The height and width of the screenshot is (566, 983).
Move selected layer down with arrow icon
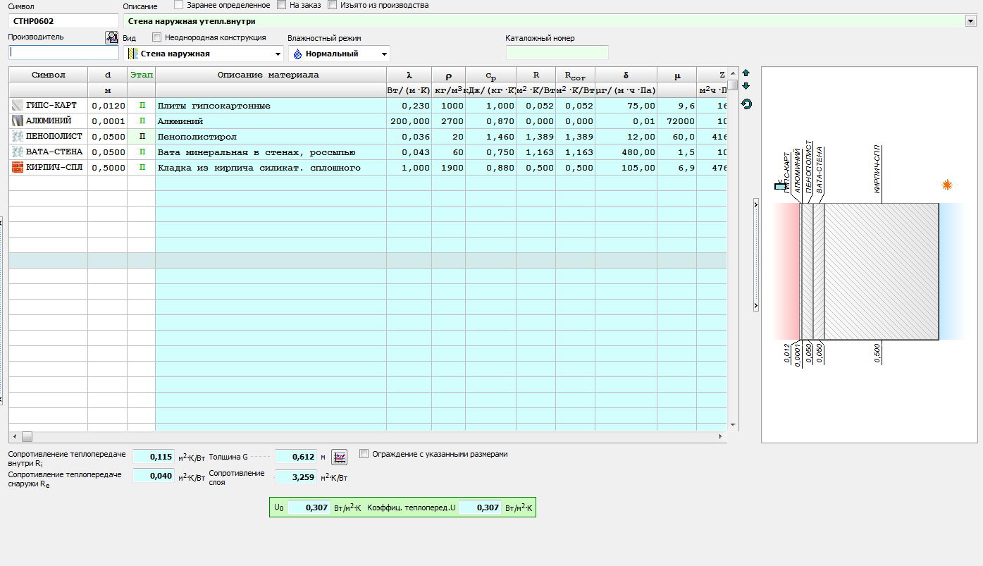[x=746, y=86]
